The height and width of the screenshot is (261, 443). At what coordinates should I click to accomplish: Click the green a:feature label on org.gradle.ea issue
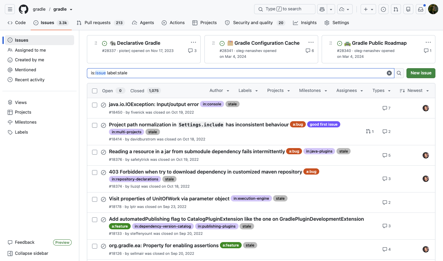pos(231,245)
